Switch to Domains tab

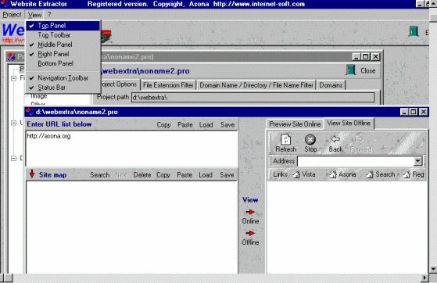331,85
